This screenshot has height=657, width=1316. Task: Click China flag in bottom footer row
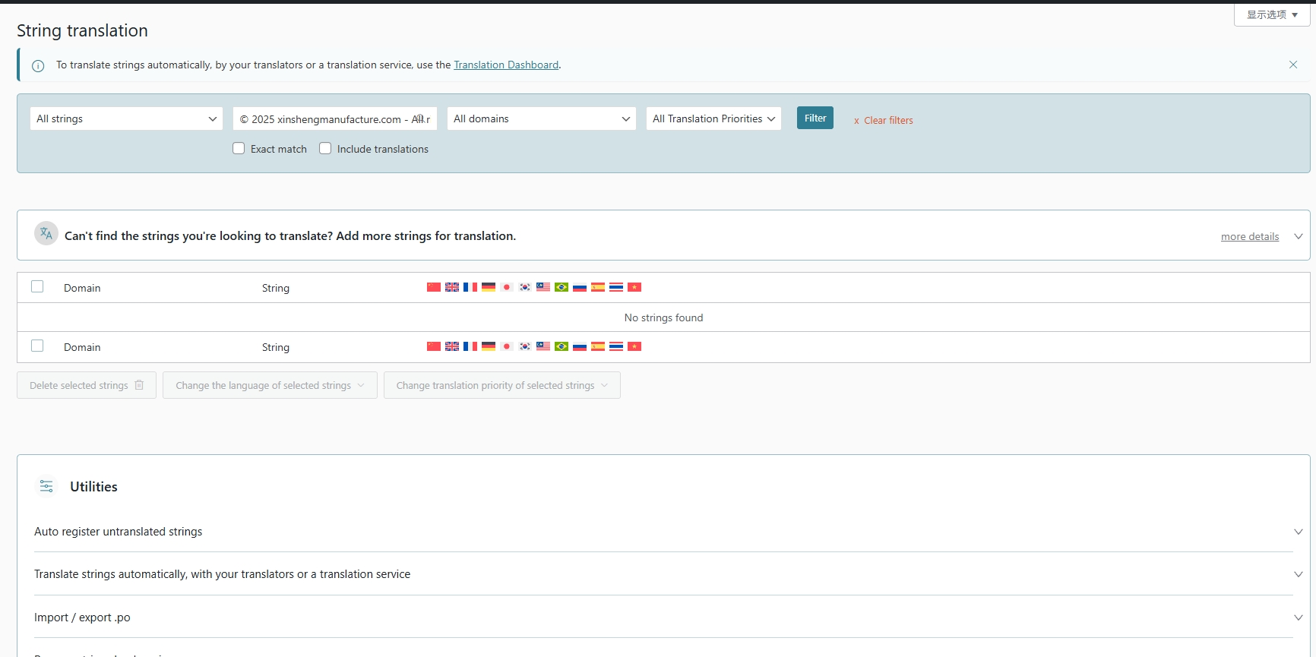click(x=434, y=346)
